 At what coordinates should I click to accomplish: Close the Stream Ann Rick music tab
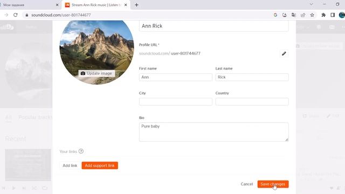[126, 5]
